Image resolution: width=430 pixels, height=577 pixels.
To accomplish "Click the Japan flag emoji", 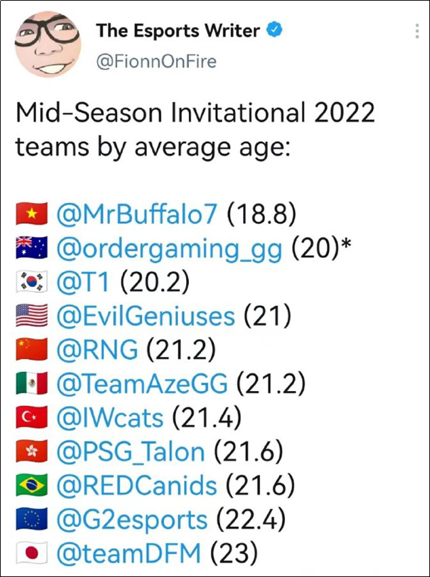I will 32,553.
